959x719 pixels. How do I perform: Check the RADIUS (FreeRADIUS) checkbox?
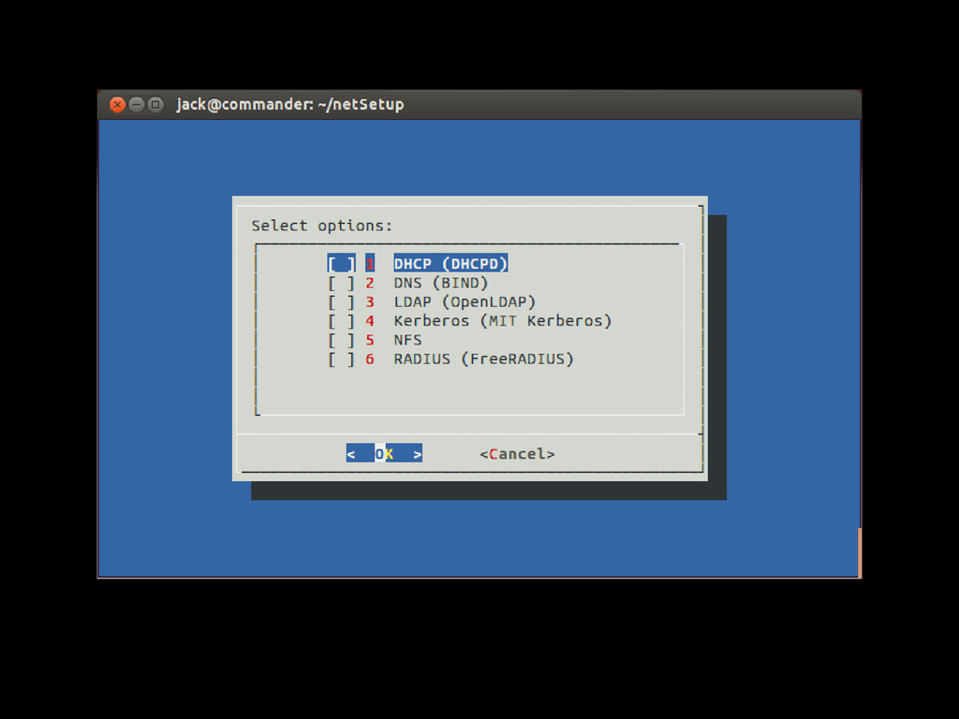click(x=341, y=359)
